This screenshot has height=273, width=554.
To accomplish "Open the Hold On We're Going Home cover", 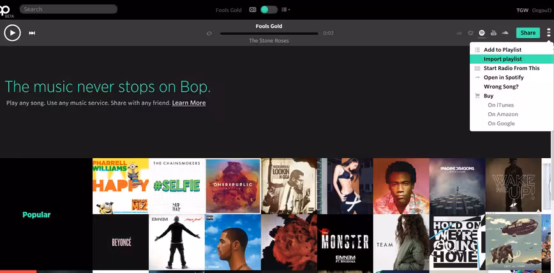I will pyautogui.click(x=457, y=242).
